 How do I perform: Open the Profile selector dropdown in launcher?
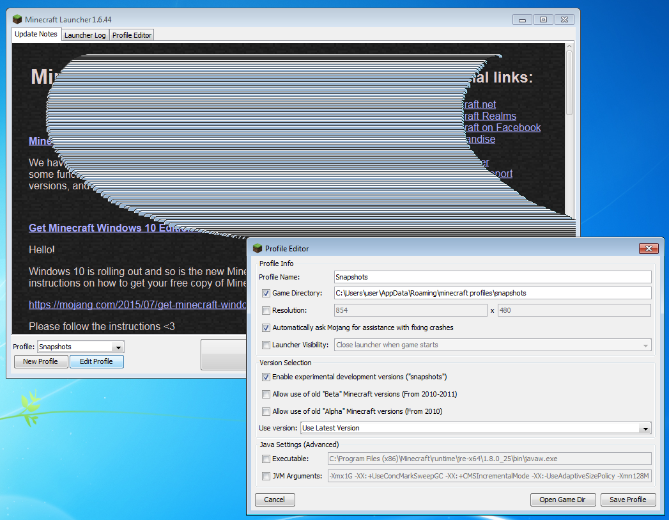click(81, 347)
